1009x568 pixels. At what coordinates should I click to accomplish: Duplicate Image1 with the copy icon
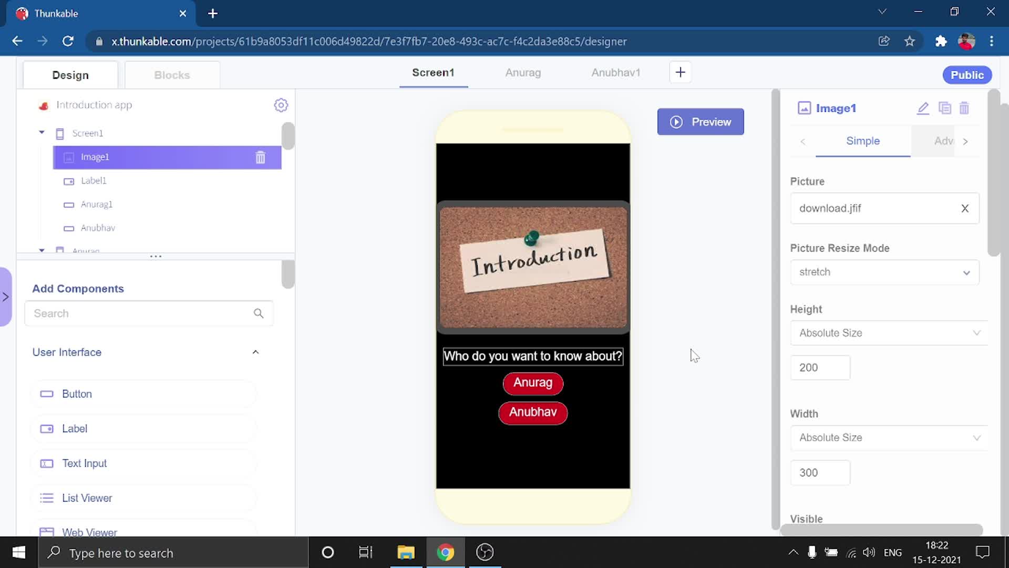(x=944, y=108)
